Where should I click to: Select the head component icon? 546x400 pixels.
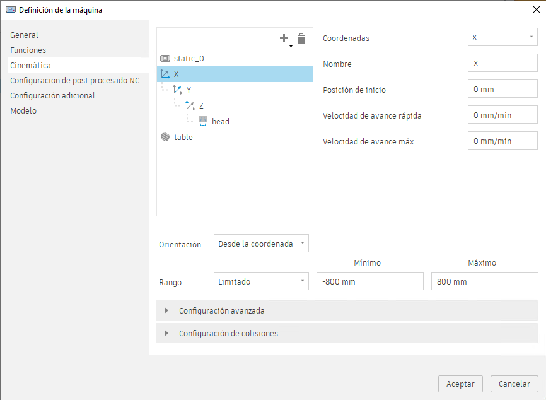pos(203,121)
